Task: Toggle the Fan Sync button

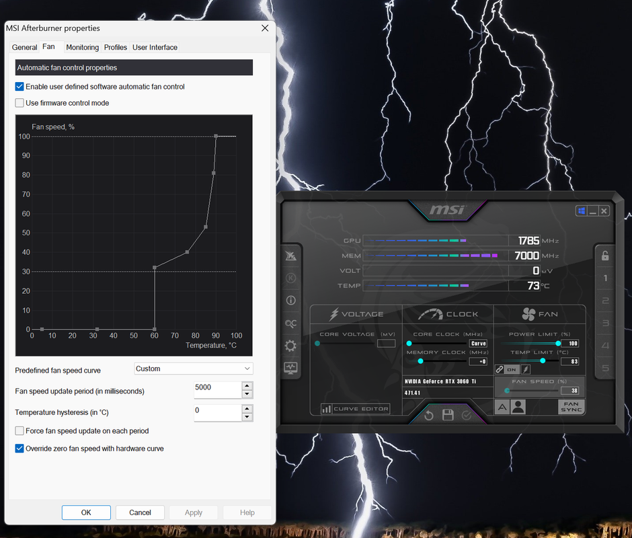Action: pyautogui.click(x=571, y=406)
